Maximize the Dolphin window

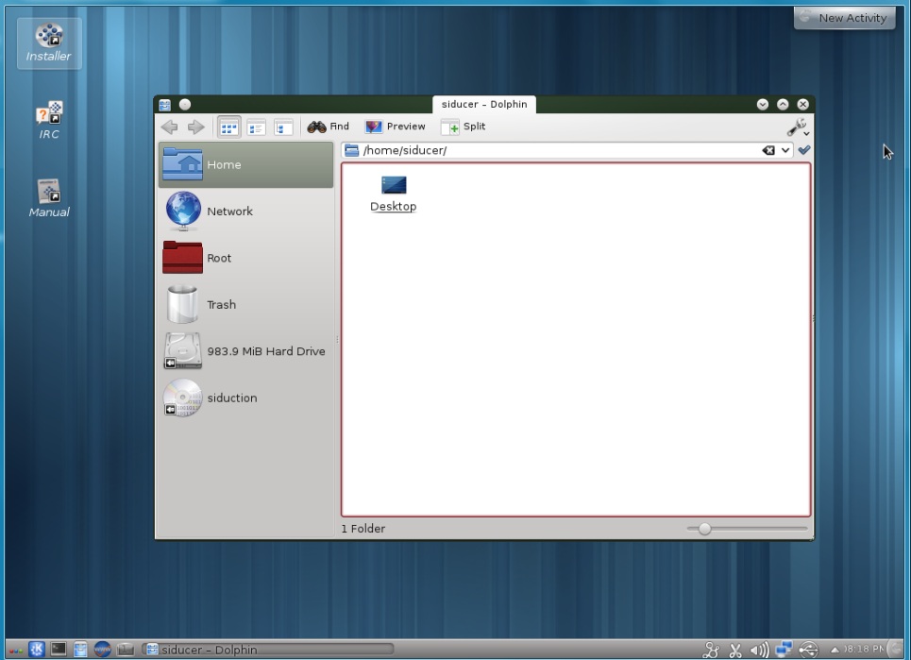784,105
